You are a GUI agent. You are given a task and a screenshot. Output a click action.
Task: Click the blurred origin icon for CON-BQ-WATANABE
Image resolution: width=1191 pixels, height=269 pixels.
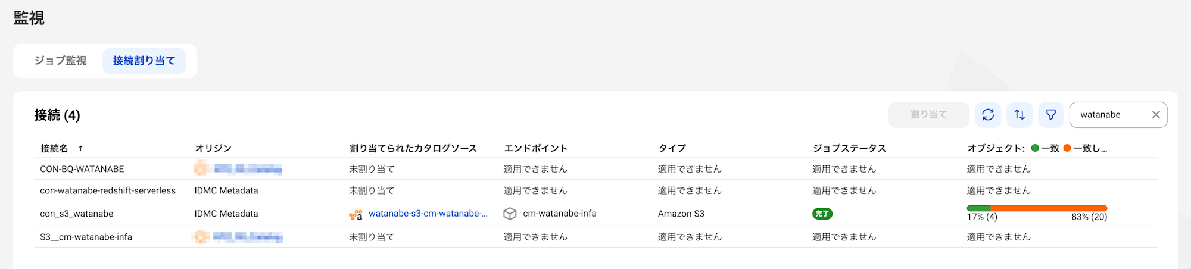(x=201, y=168)
